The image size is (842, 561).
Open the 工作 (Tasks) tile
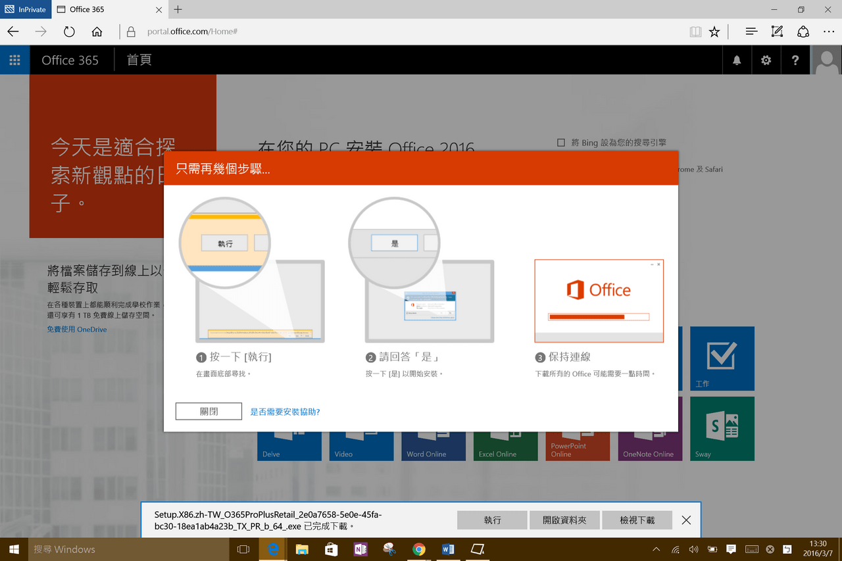[722, 358]
